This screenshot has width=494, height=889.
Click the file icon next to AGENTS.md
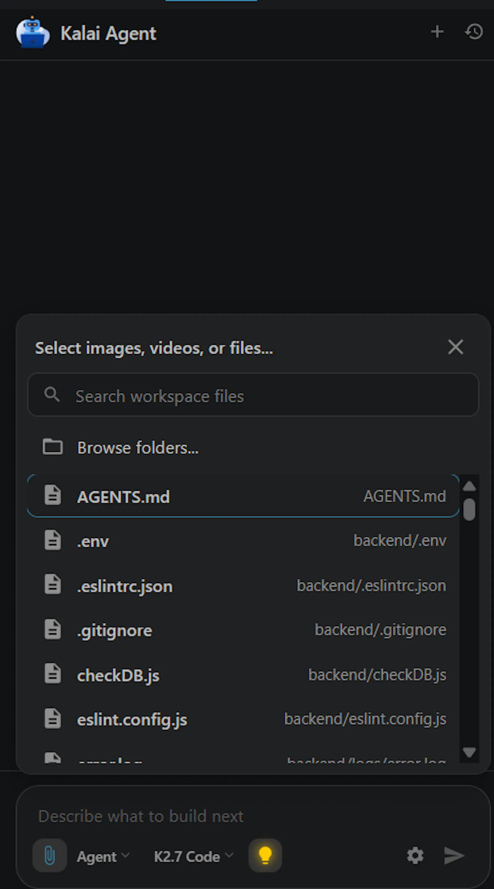pyautogui.click(x=53, y=495)
